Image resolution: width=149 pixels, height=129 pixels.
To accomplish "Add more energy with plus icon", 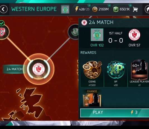I will pos(89,6).
